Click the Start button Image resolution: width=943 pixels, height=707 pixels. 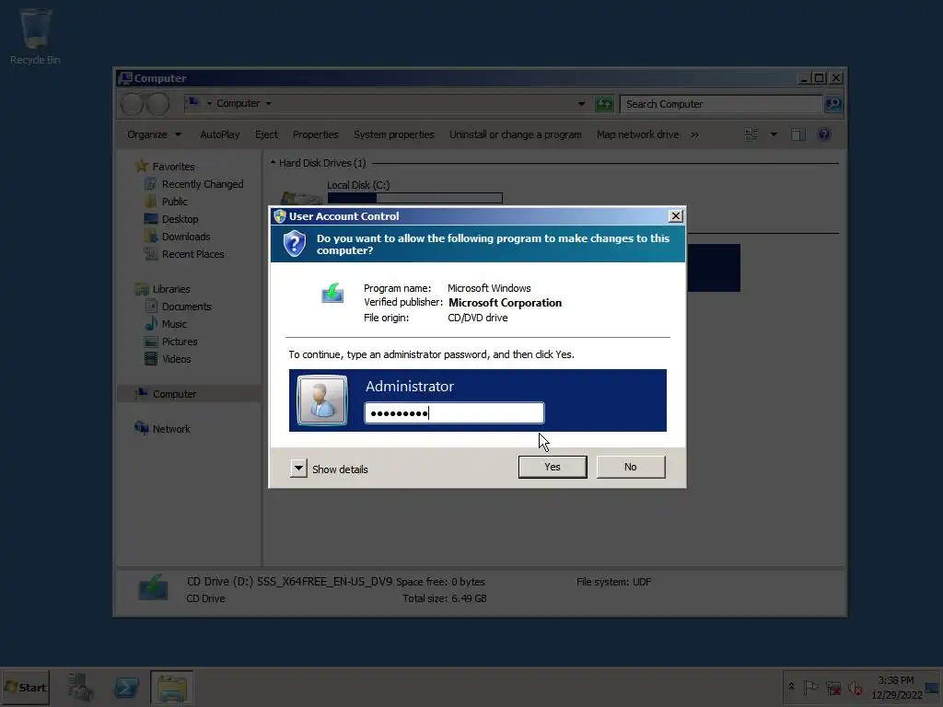(25, 687)
